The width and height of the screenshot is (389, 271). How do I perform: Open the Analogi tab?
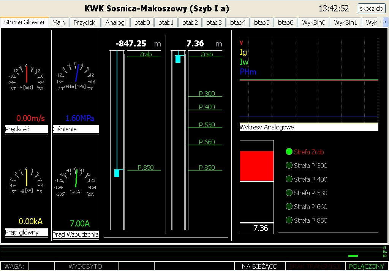pyautogui.click(x=115, y=22)
